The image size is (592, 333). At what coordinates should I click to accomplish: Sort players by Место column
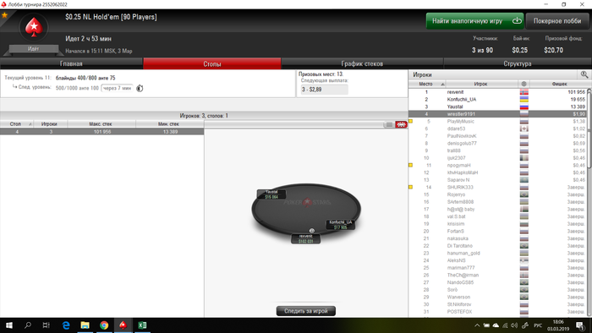point(427,84)
